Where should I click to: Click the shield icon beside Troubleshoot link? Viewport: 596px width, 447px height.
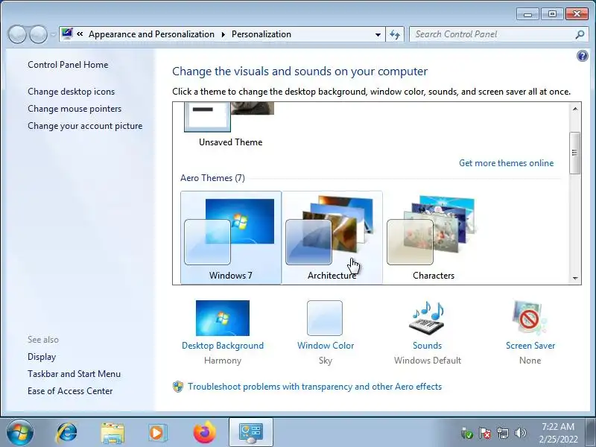178,387
